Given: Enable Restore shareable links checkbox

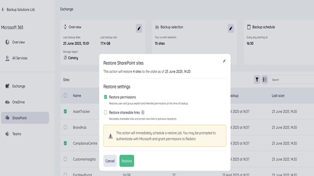Looking at the screenshot, I should (x=106, y=112).
